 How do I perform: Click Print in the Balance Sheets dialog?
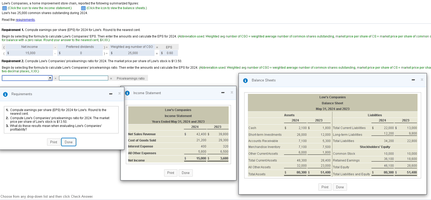pos(325,187)
